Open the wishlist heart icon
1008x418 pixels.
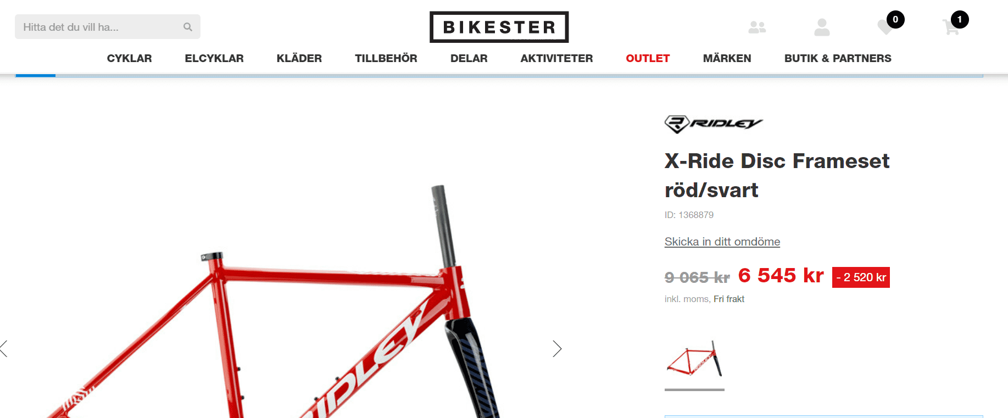[886, 27]
